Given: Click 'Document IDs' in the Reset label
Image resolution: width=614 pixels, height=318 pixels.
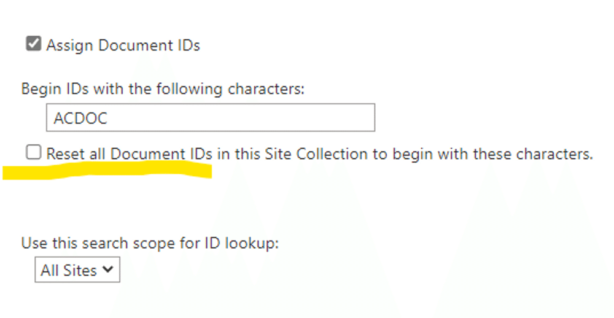Looking at the screenshot, I should 161,153.
